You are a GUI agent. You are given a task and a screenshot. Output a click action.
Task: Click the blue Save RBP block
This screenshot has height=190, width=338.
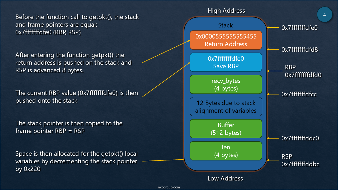226,62
